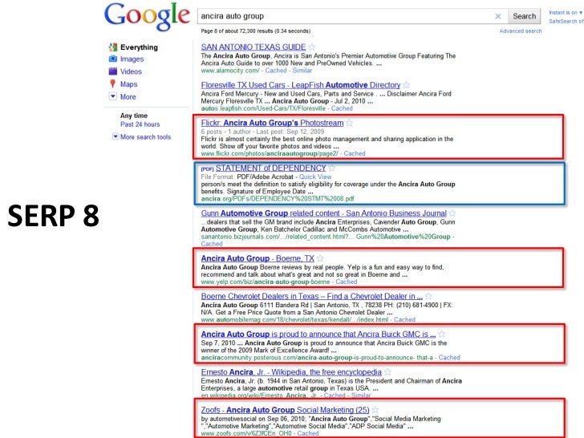Select the Maps search category
The image size is (584, 438).
(128, 84)
